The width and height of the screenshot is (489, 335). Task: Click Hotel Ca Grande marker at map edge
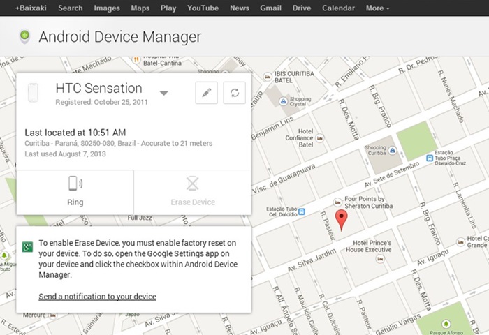pos(460,241)
